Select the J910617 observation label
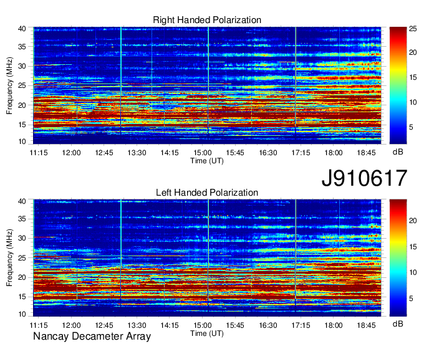The height and width of the screenshot is (344, 424). pos(364,178)
